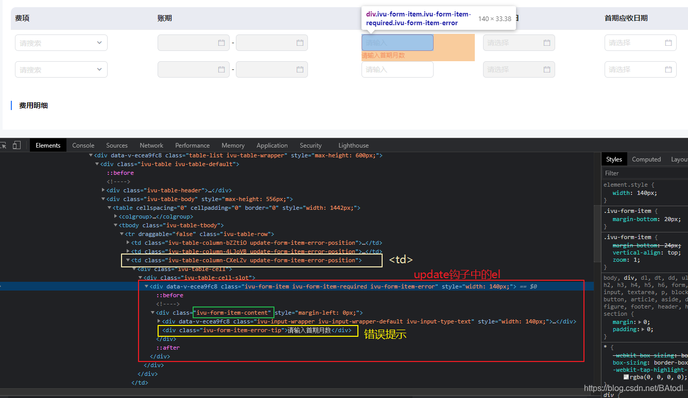
Task: Expand the ivu-table-header div node
Action: [104, 190]
